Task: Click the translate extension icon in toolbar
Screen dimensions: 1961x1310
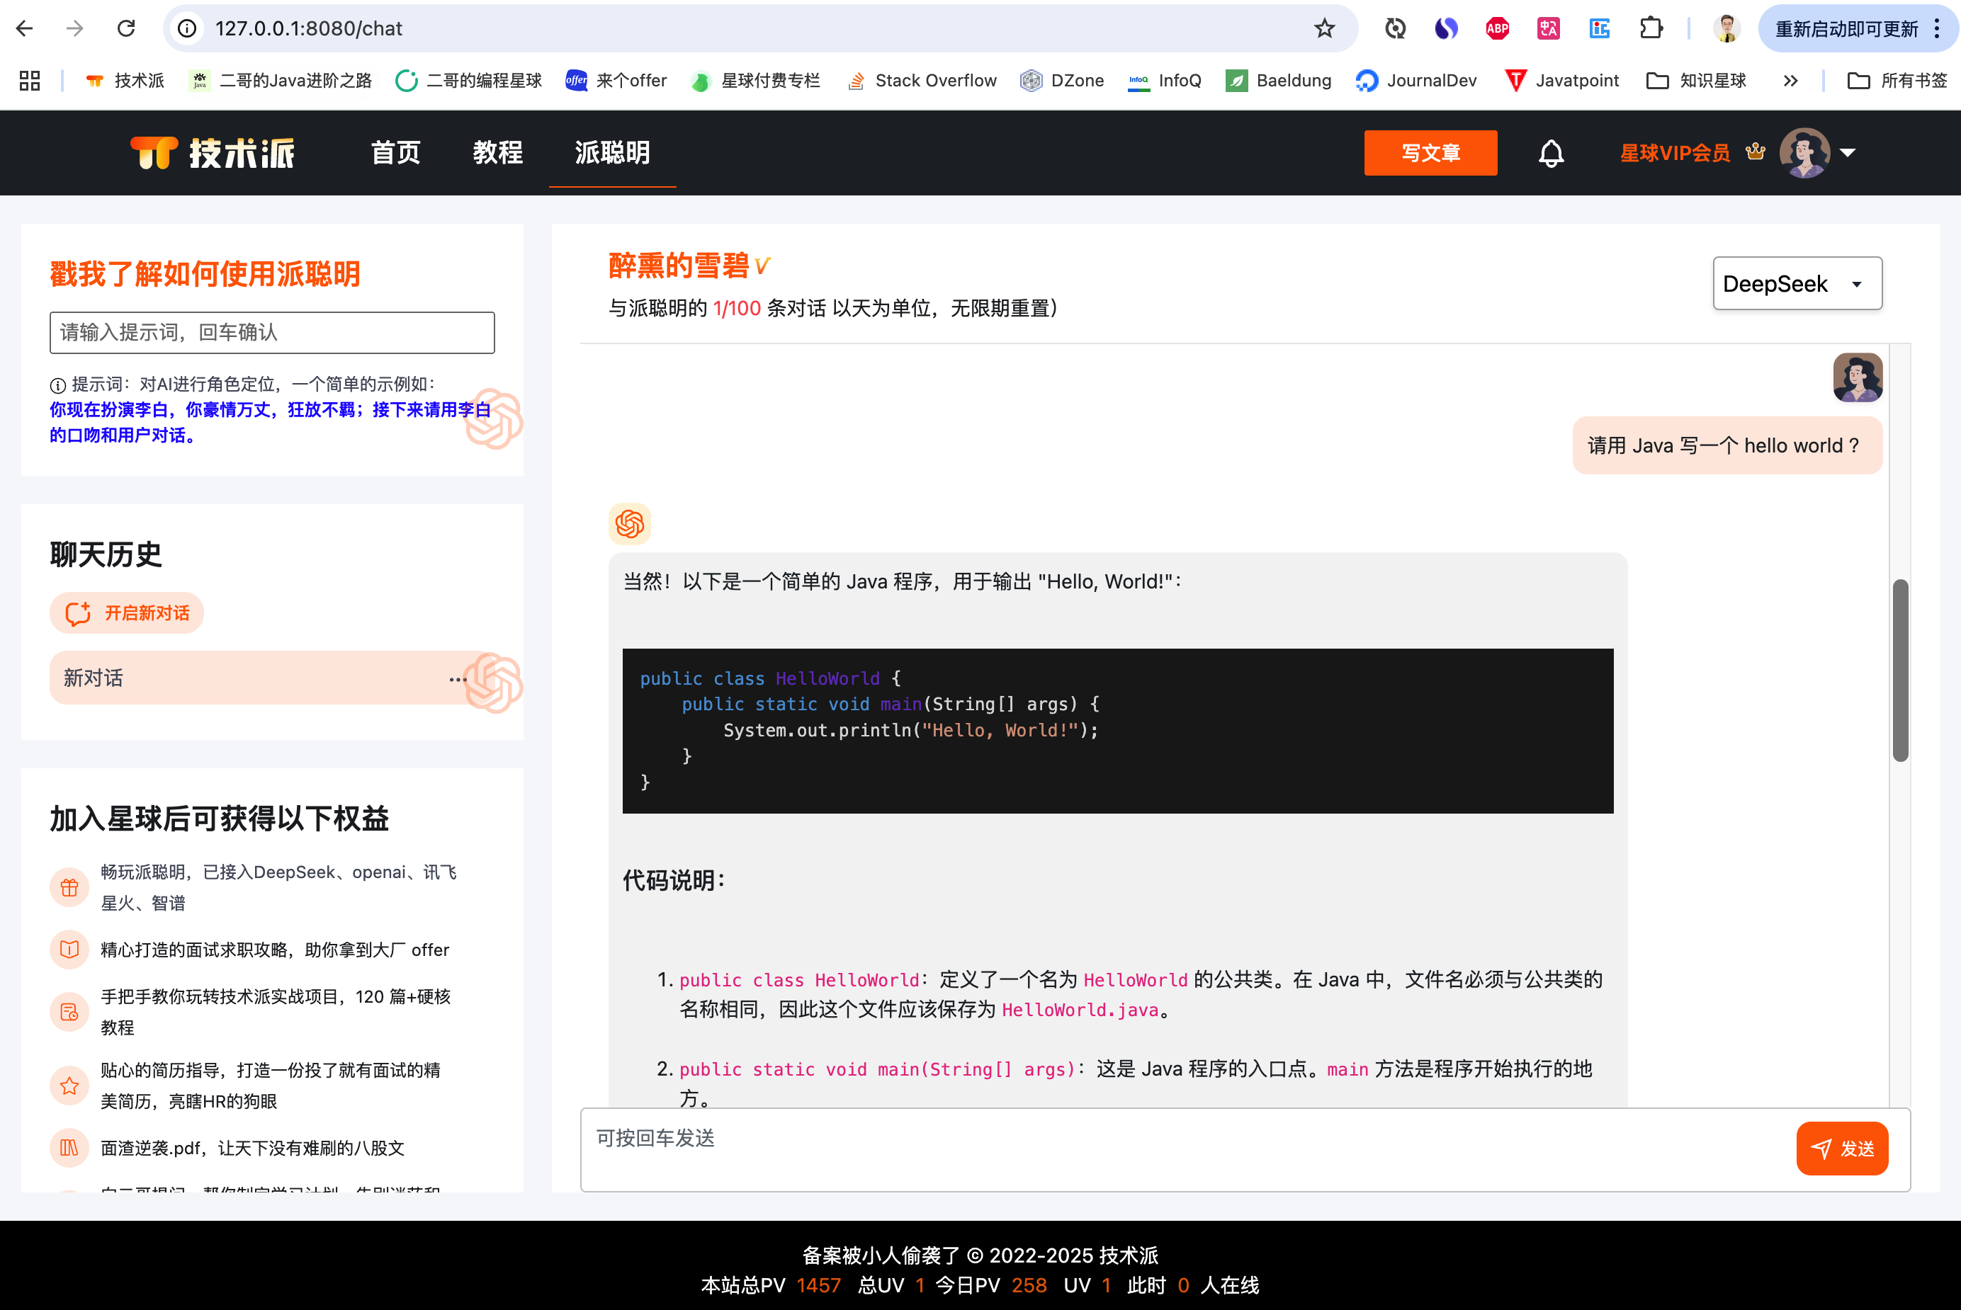Action: point(1548,28)
